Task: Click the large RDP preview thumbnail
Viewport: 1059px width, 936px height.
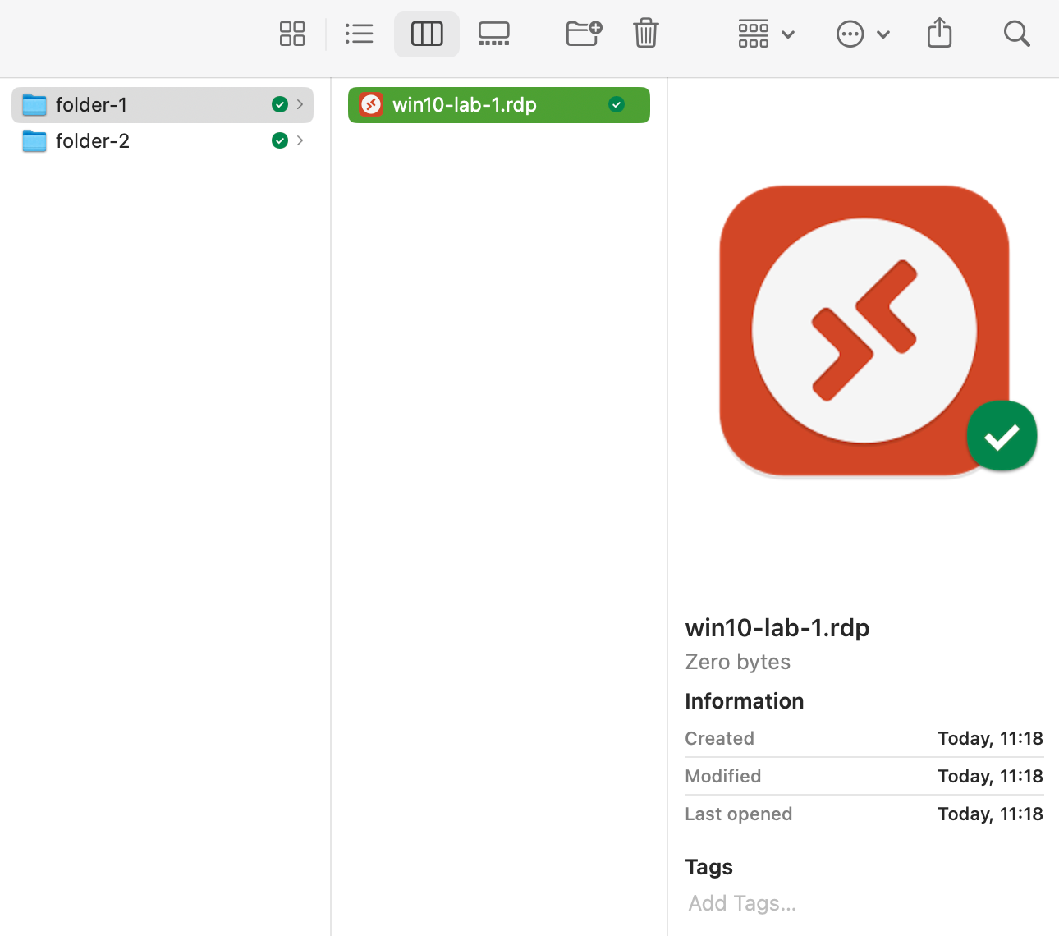Action: pyautogui.click(x=864, y=330)
